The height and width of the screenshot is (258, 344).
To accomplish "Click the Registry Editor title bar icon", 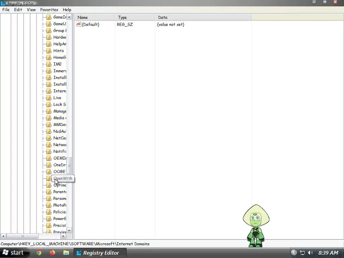I will click(x=3, y=3).
